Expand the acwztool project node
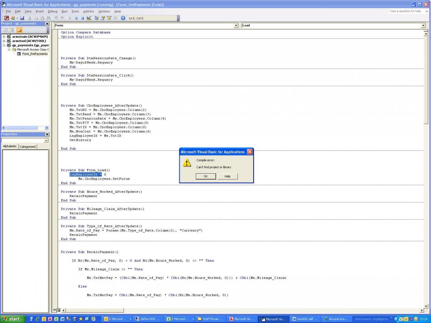431x323 pixels. pos(4,41)
